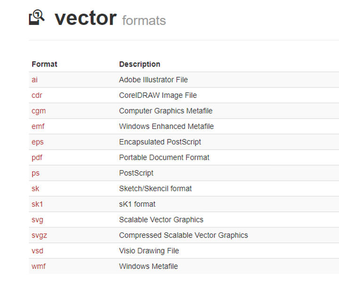Click the document magnifier logo icon

click(37, 17)
